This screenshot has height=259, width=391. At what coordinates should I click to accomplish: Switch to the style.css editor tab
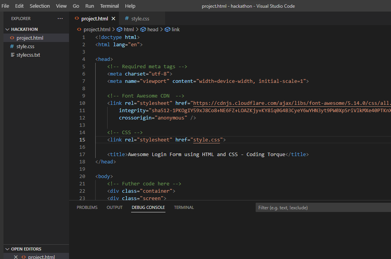tap(140, 18)
